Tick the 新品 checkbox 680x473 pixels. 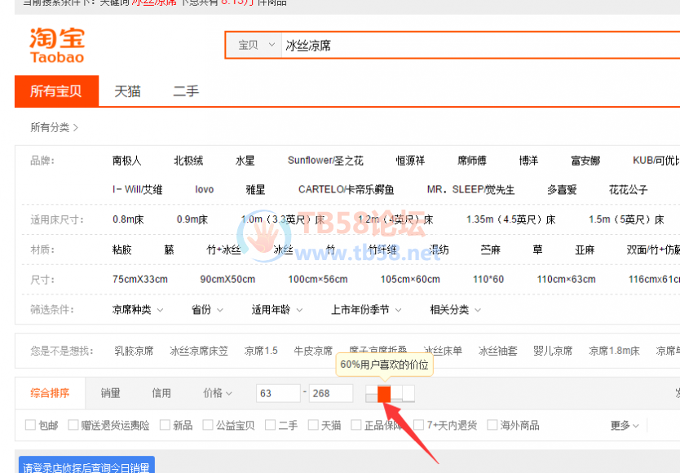tap(165, 425)
